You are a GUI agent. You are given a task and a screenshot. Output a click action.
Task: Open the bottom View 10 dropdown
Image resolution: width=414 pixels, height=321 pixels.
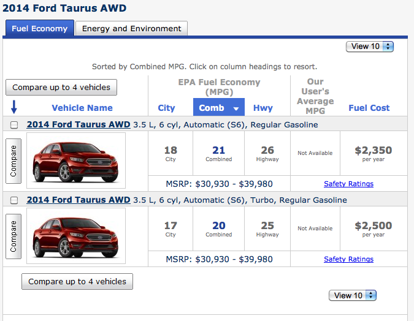pyautogui.click(x=353, y=295)
